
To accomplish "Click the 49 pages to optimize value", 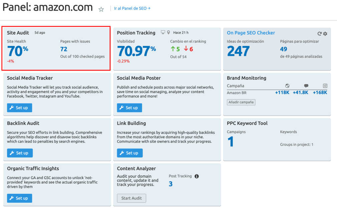I will (284, 49).
